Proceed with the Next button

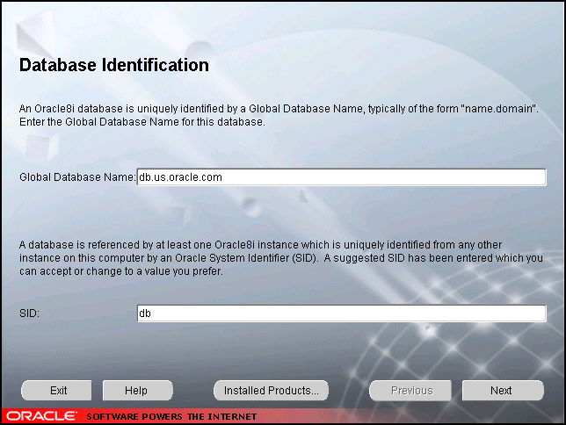click(503, 391)
